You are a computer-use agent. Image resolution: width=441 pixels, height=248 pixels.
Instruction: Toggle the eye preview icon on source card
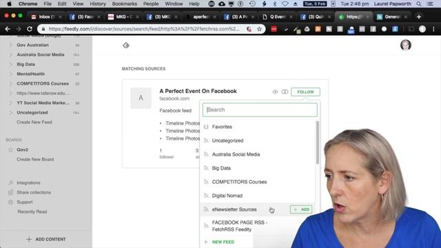[x=275, y=92]
